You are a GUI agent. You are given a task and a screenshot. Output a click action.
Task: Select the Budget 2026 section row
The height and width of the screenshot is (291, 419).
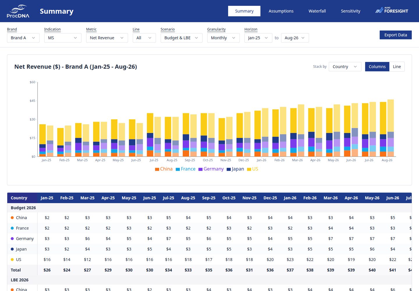(x=210, y=208)
